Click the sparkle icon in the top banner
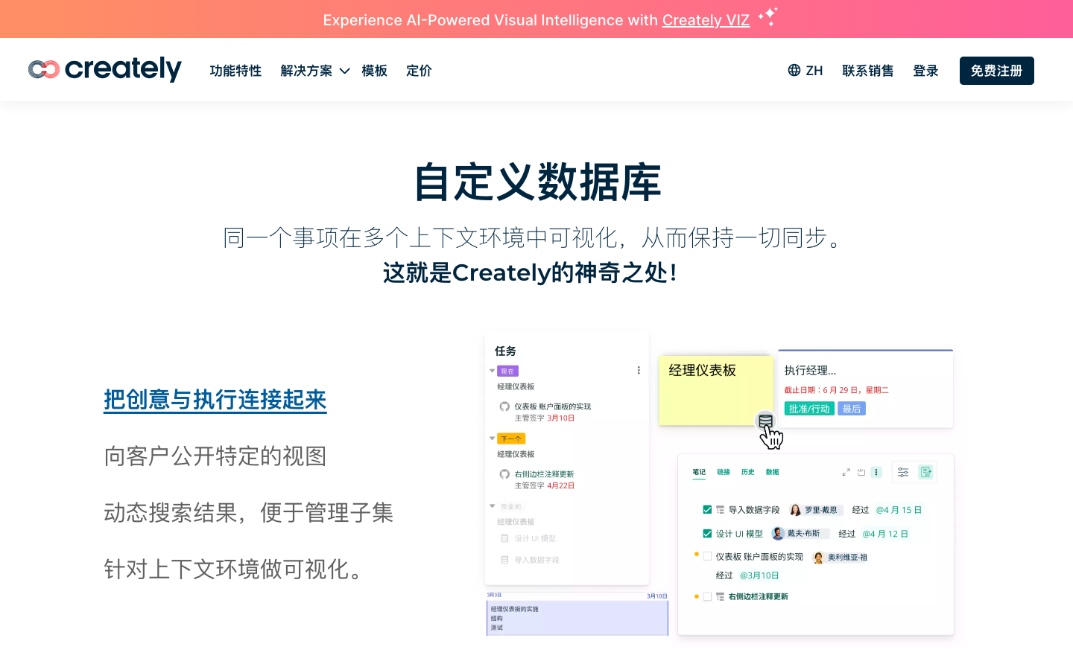The width and height of the screenshot is (1073, 670). (x=768, y=16)
